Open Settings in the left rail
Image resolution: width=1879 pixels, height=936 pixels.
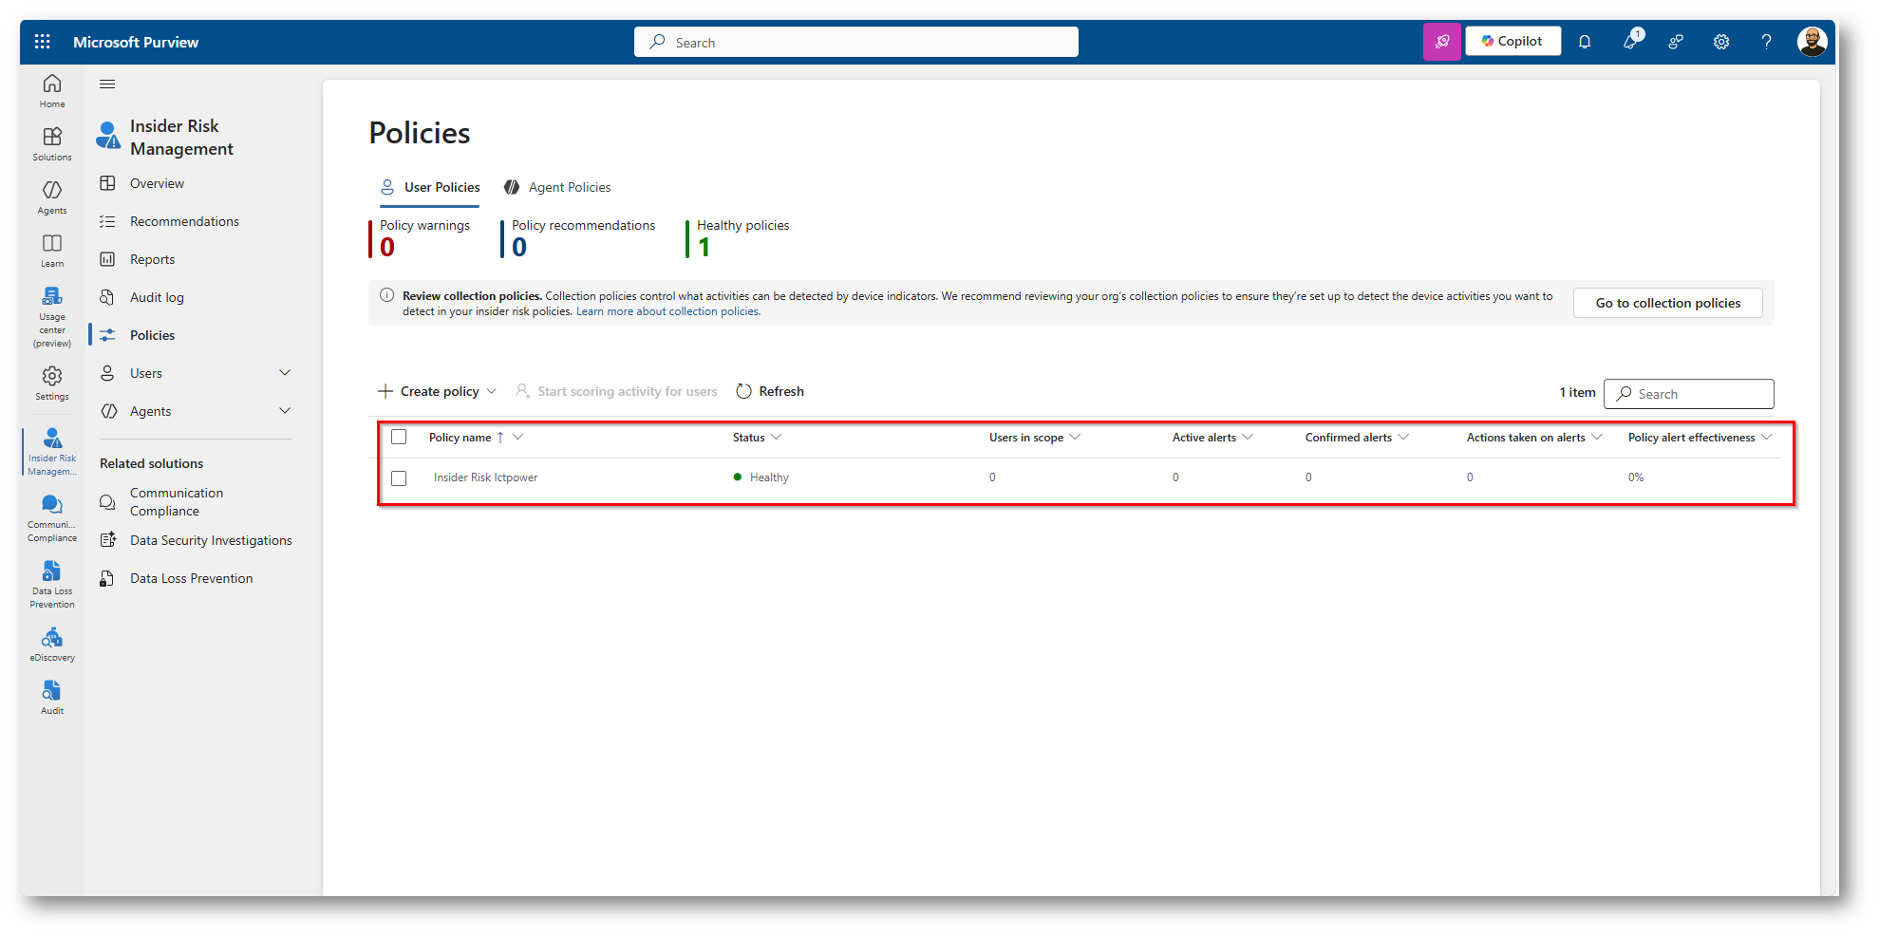click(52, 384)
